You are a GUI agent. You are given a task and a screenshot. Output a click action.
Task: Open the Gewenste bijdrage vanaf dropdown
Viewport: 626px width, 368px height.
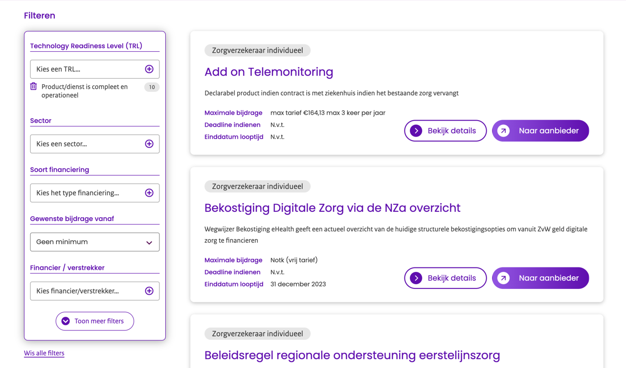pos(95,242)
